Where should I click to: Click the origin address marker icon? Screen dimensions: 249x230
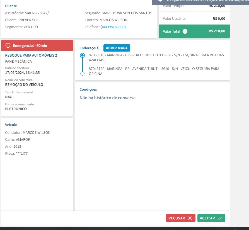coord(82,55)
